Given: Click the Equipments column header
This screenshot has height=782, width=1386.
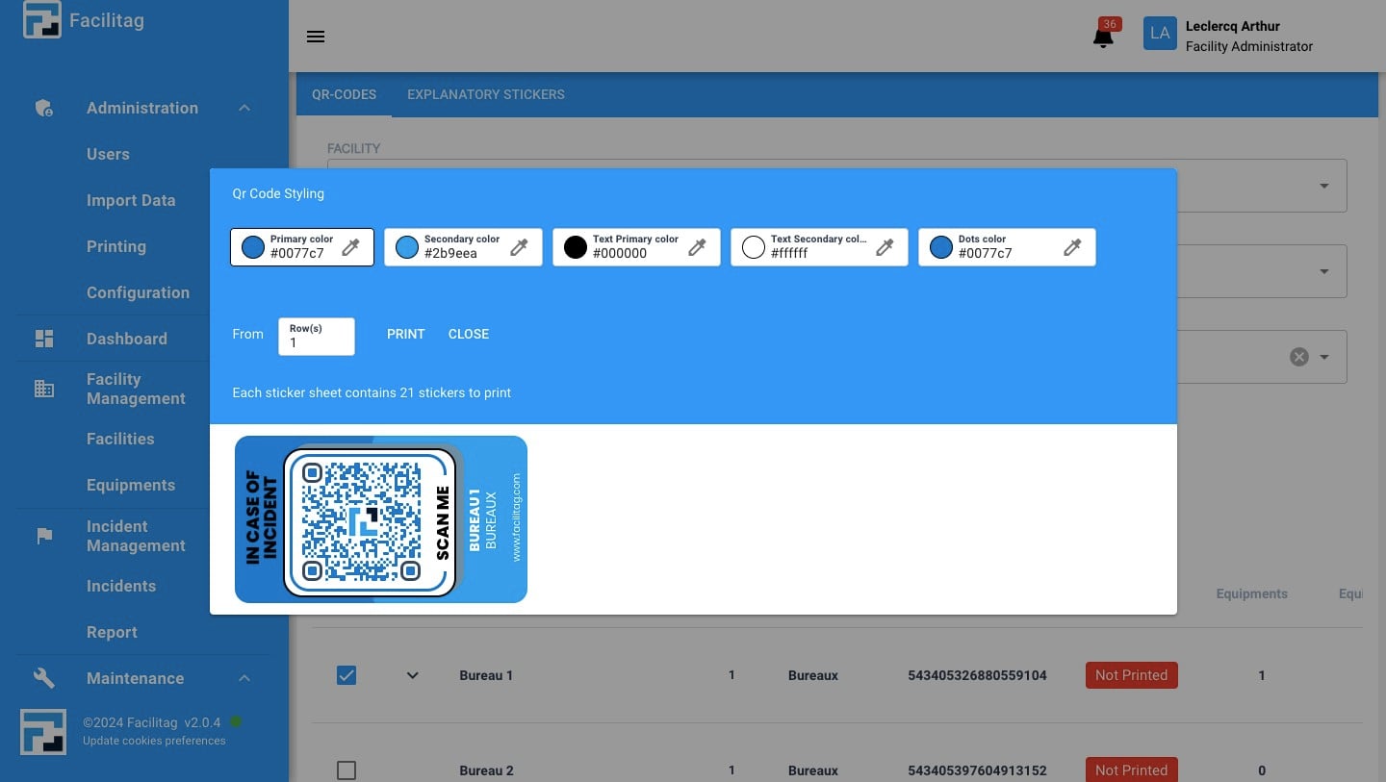Looking at the screenshot, I should coord(1251,593).
